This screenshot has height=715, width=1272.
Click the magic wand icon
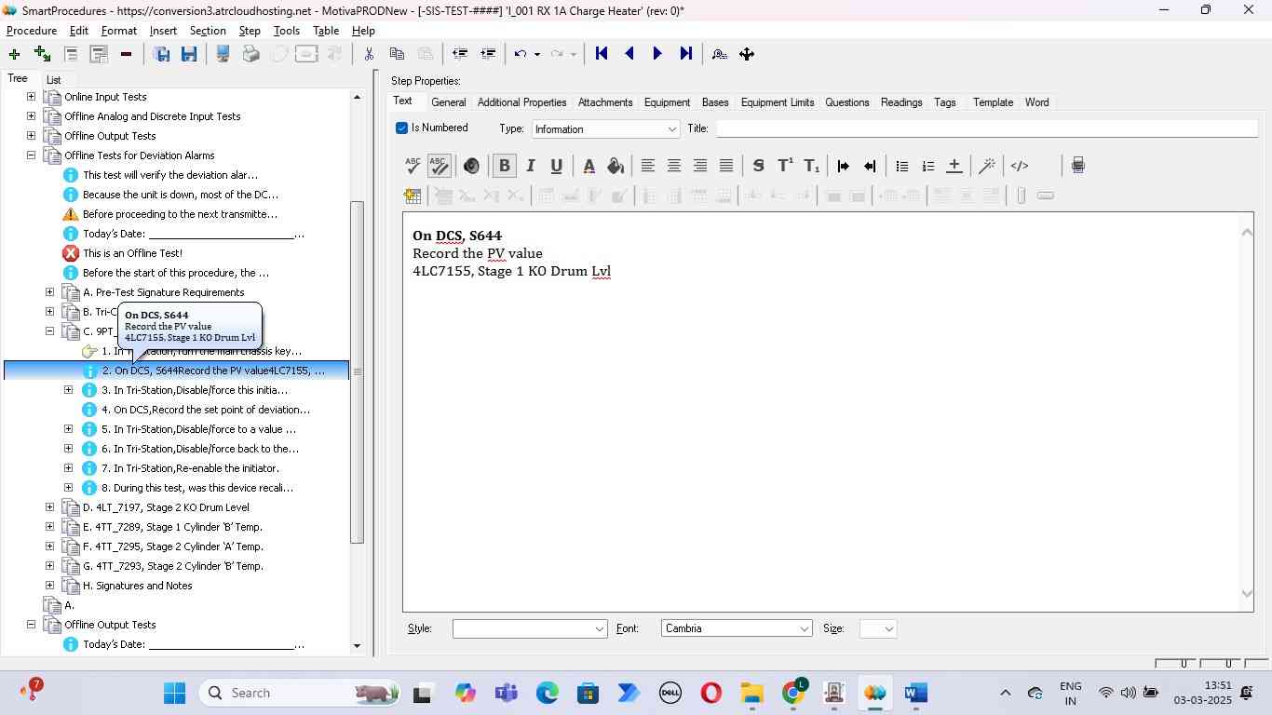[x=987, y=166]
